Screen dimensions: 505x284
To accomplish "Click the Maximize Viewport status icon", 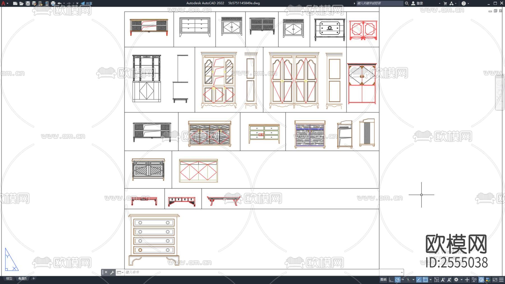I will pyautogui.click(x=437, y=280).
